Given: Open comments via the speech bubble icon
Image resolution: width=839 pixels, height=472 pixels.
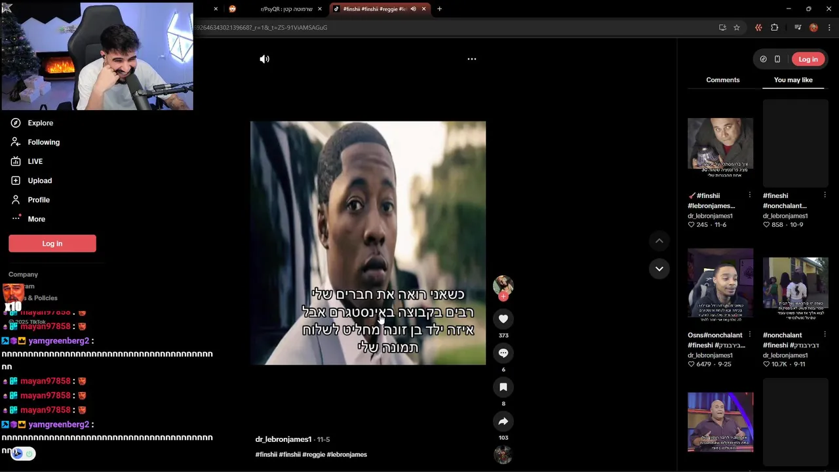Looking at the screenshot, I should 503,353.
